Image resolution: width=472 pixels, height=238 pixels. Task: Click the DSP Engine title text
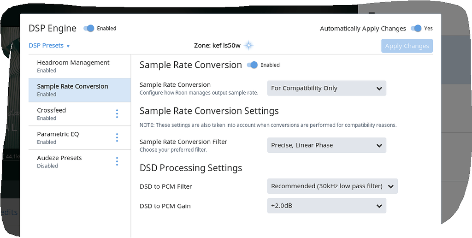click(x=53, y=28)
